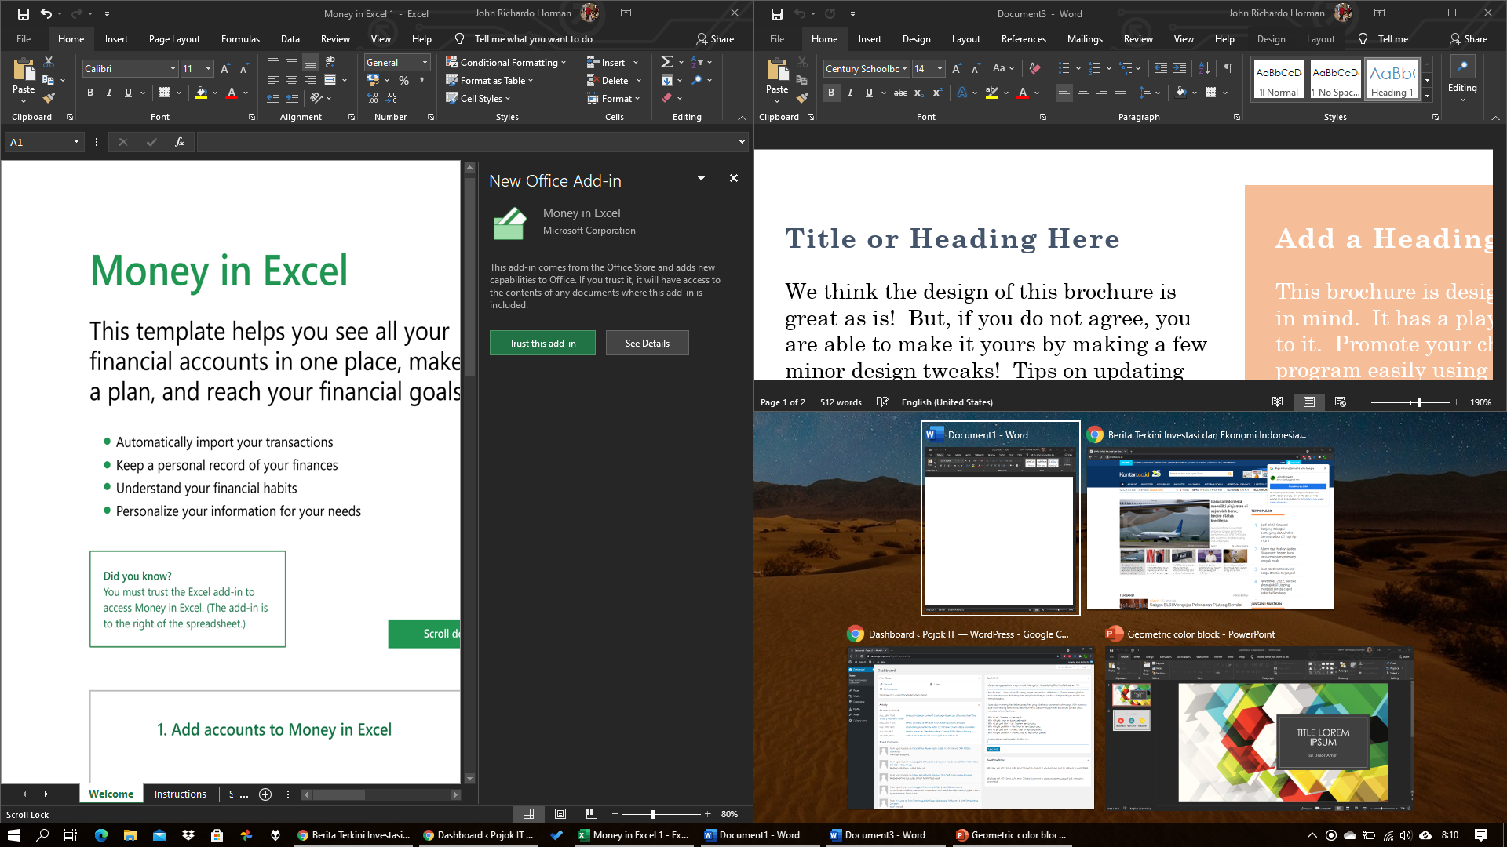Open Excel Formulas ribbon tab

point(240,39)
